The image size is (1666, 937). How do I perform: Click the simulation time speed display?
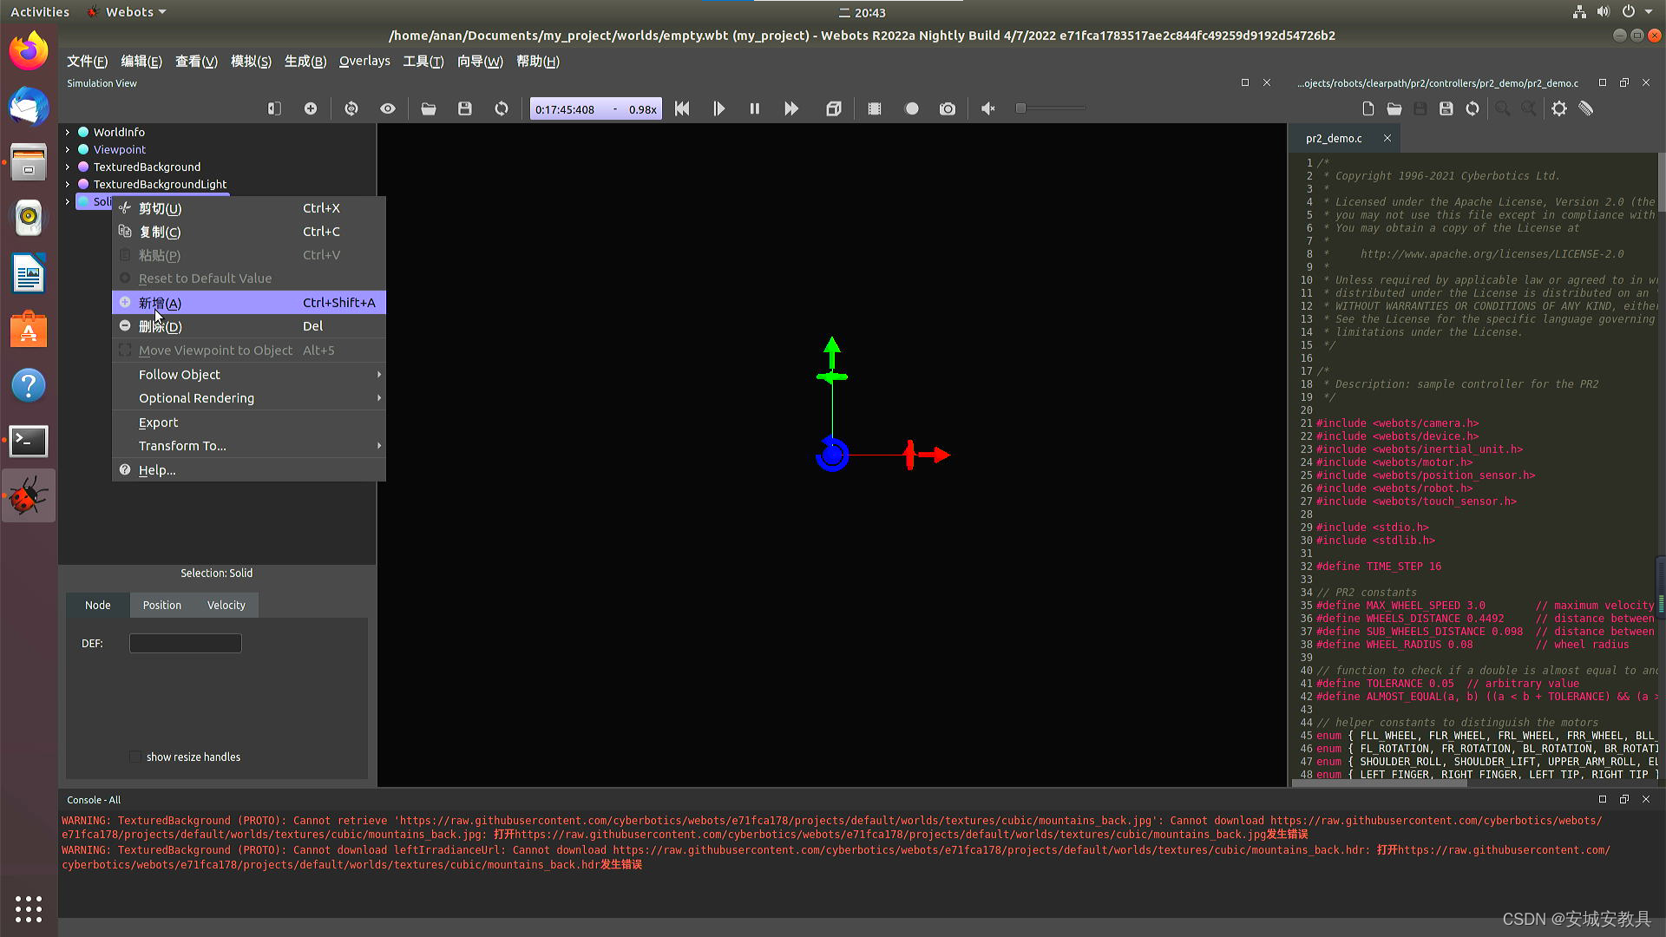coord(596,109)
